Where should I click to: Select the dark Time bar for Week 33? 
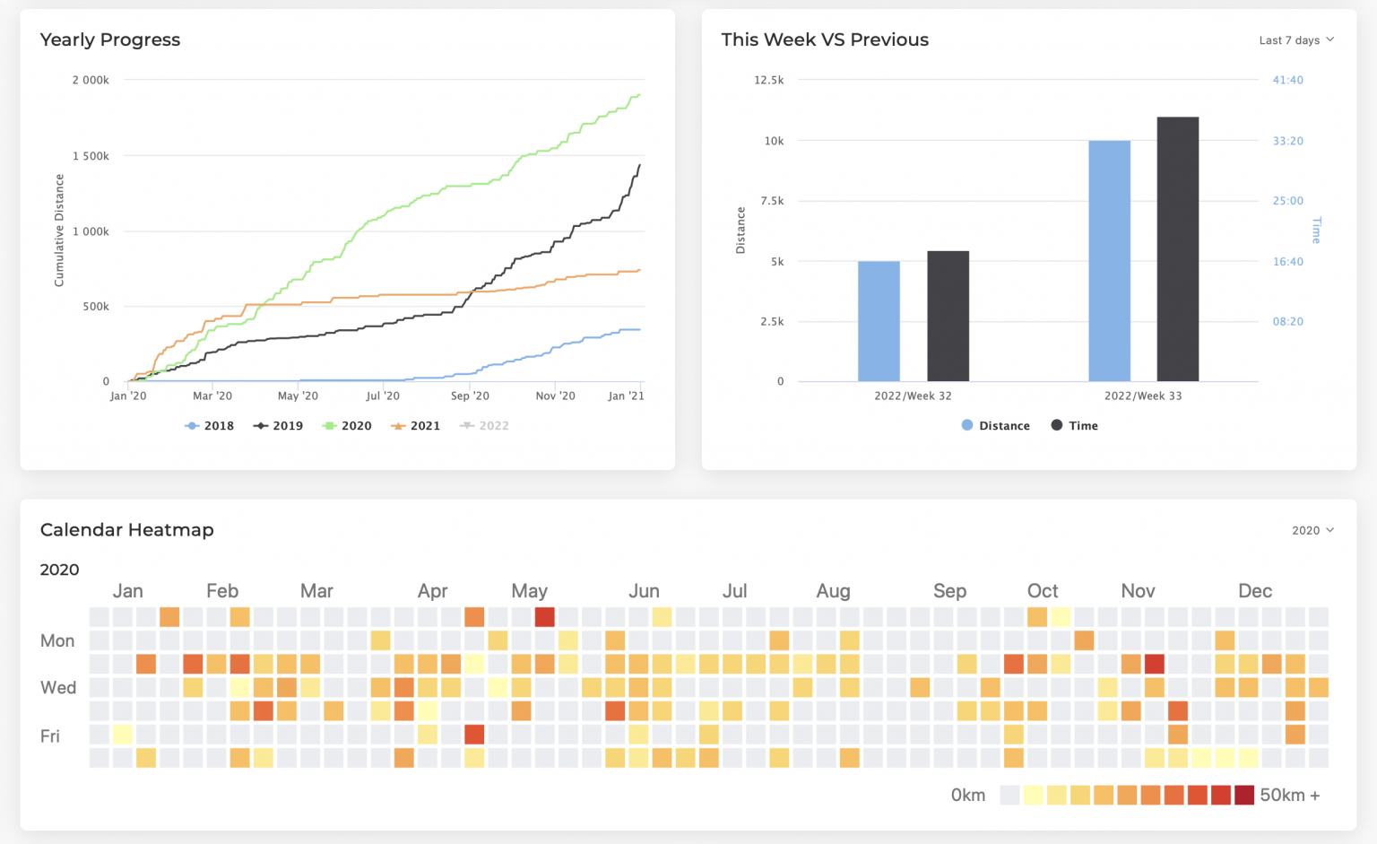pyautogui.click(x=1177, y=249)
